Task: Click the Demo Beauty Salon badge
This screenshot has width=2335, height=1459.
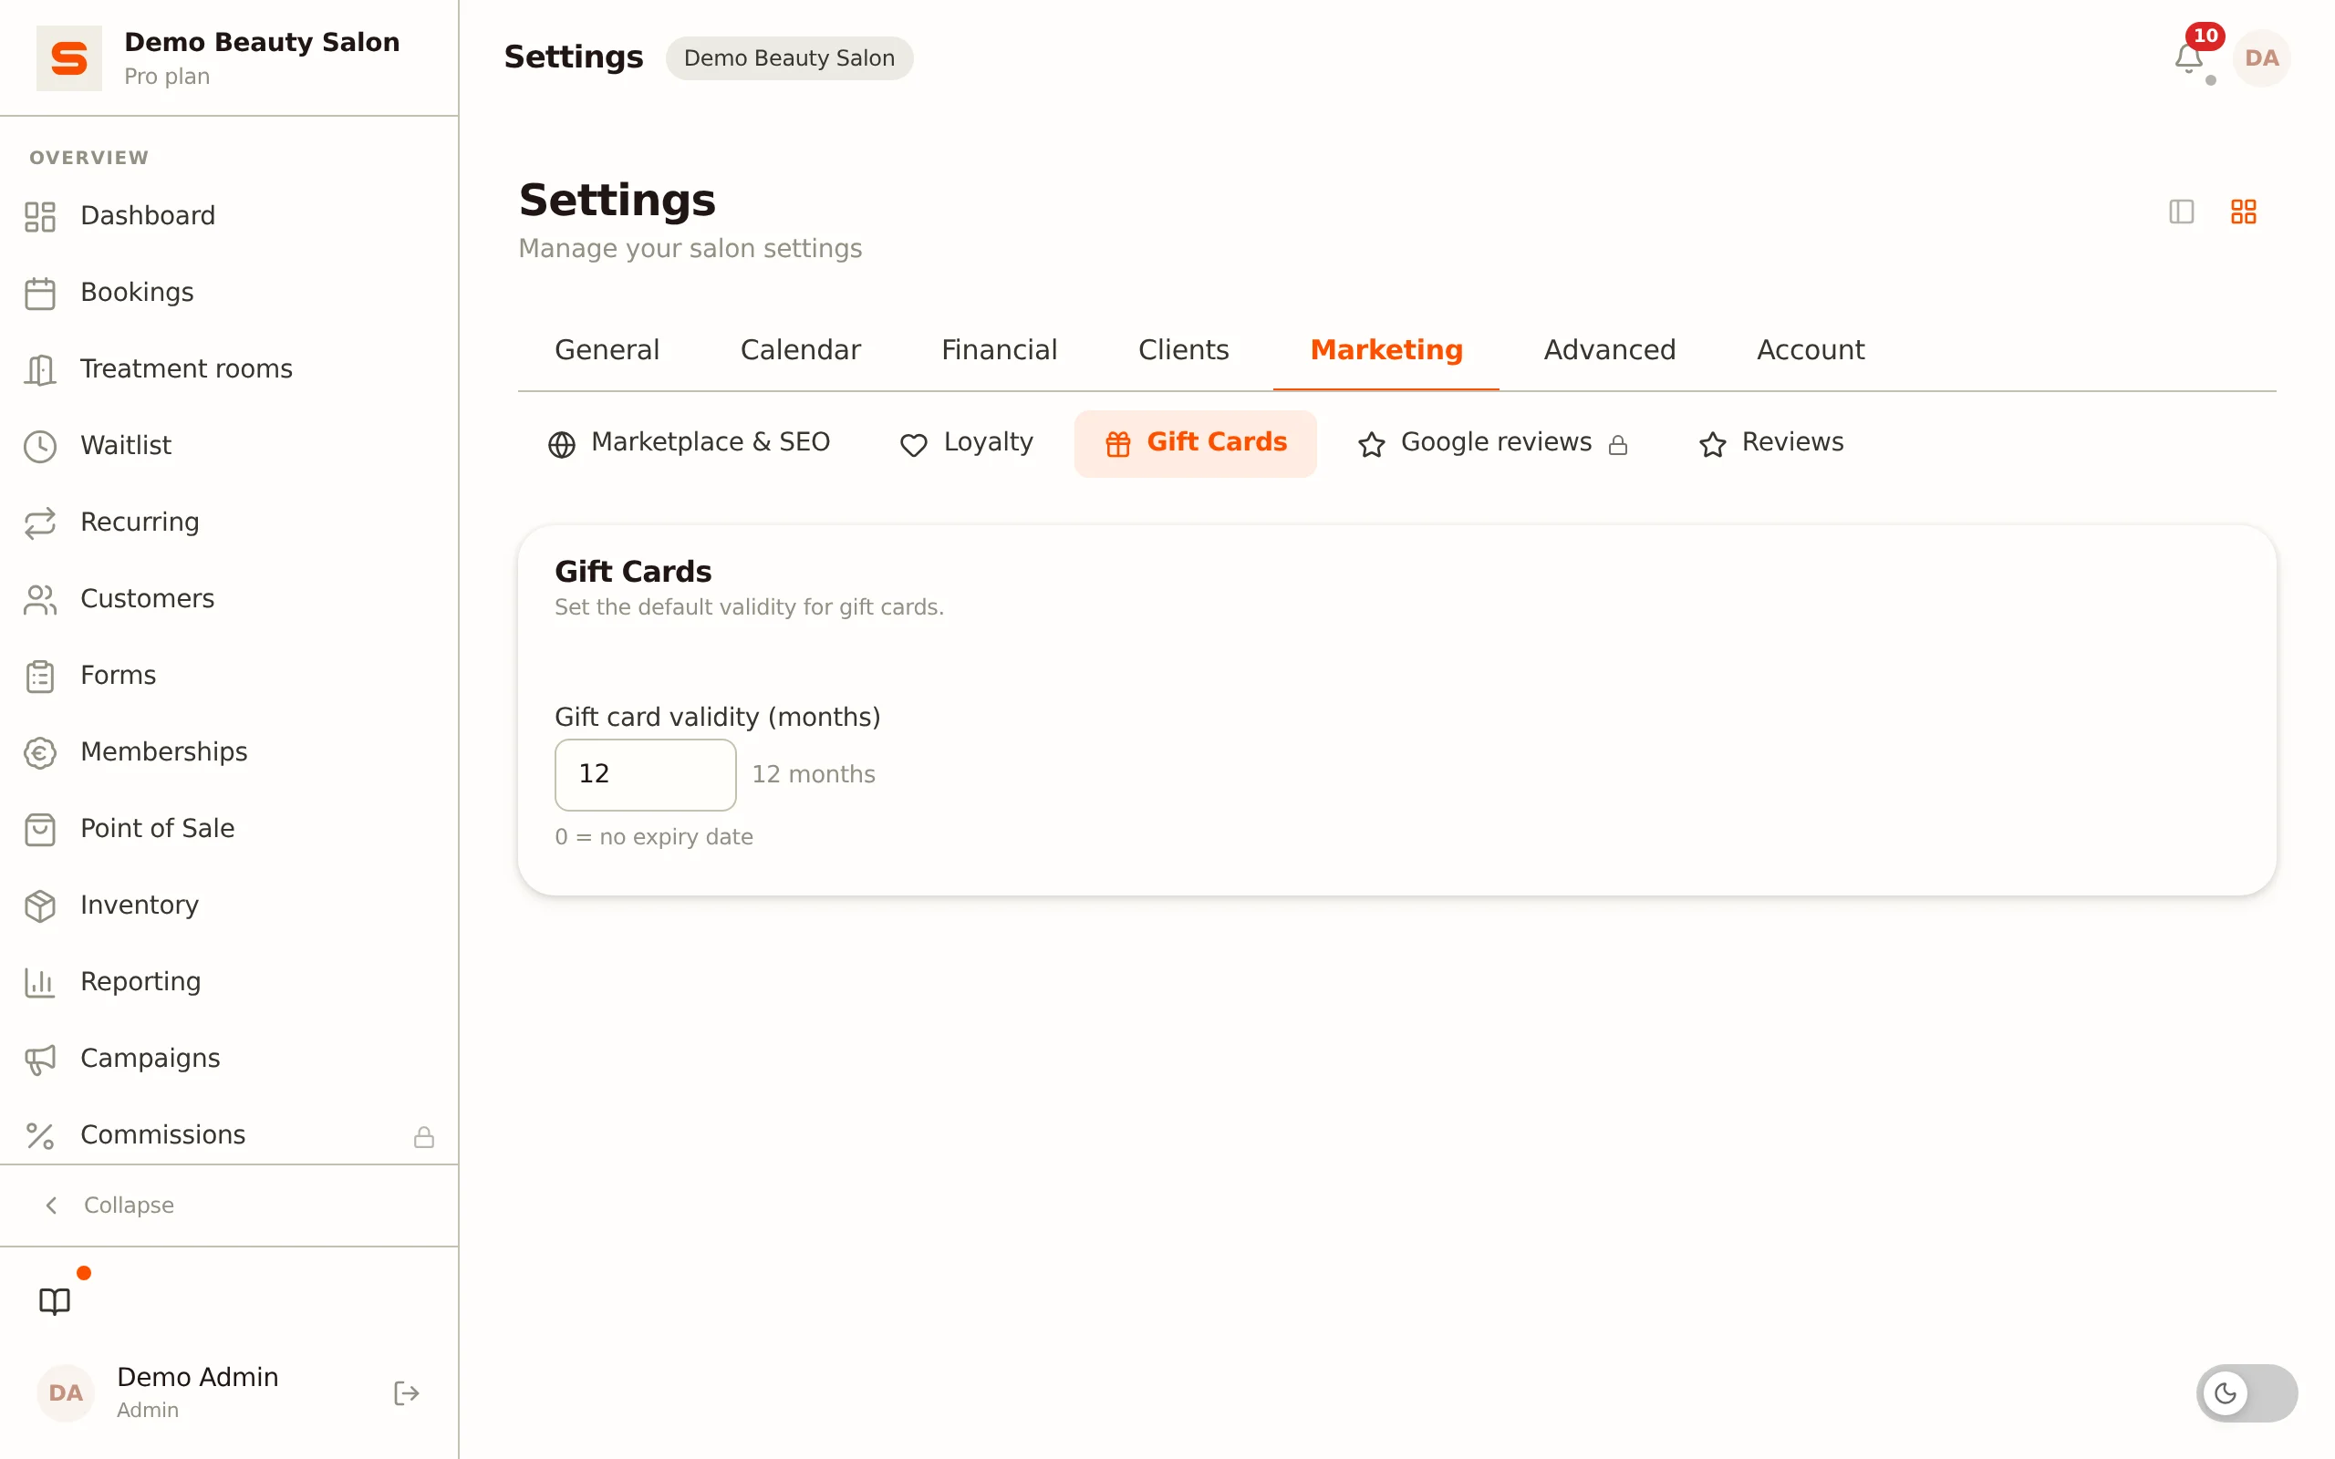Action: click(789, 57)
